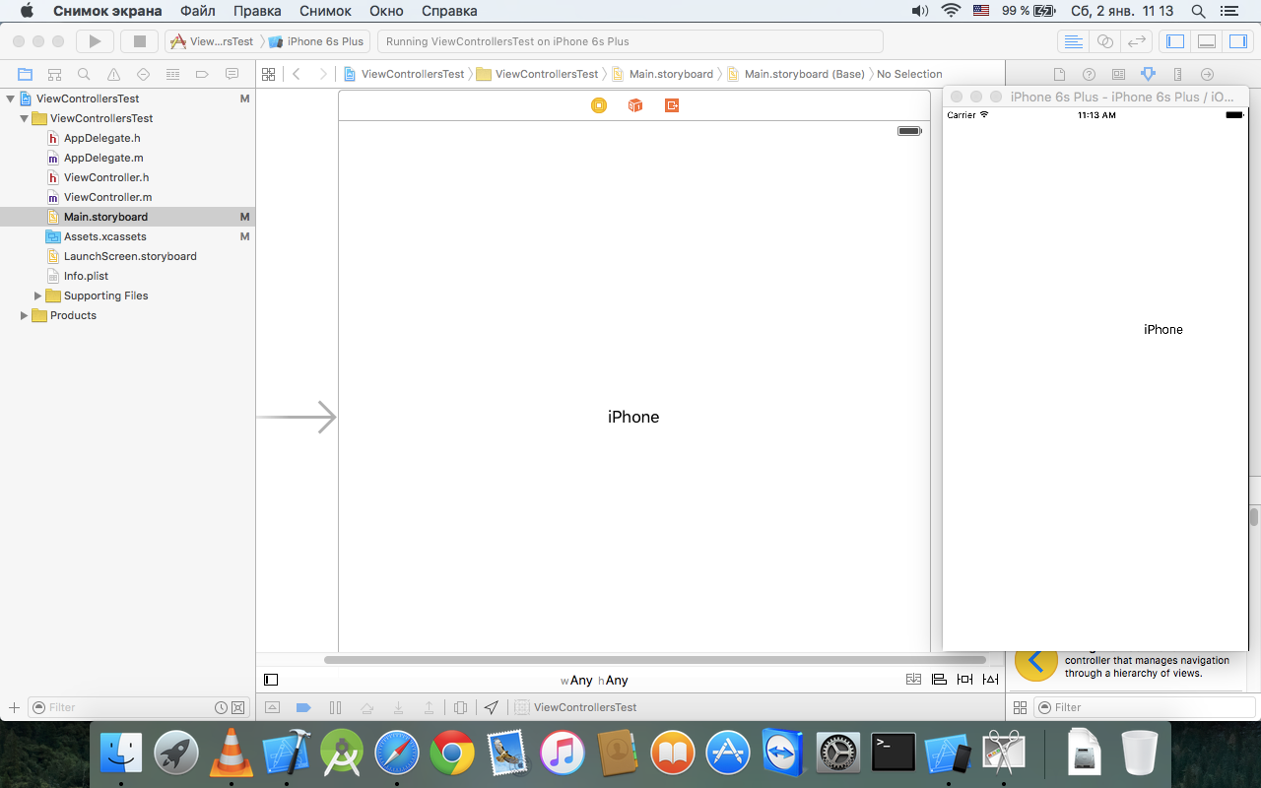
Task: Open the Find navigator magnifier icon
Action: click(84, 74)
